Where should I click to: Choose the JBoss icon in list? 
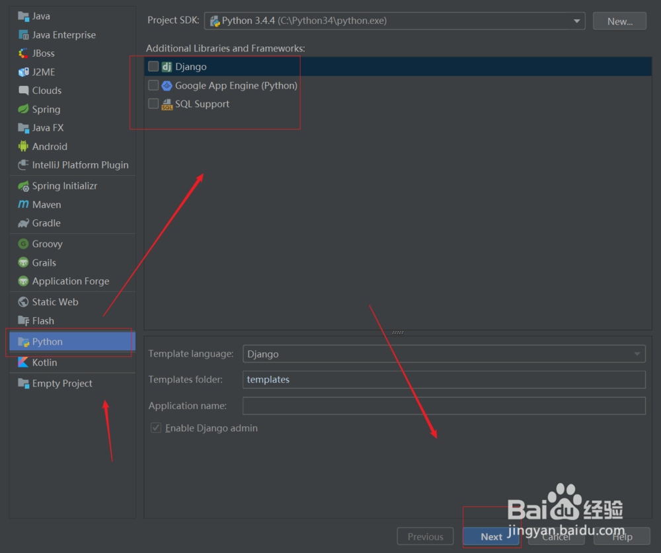(23, 53)
